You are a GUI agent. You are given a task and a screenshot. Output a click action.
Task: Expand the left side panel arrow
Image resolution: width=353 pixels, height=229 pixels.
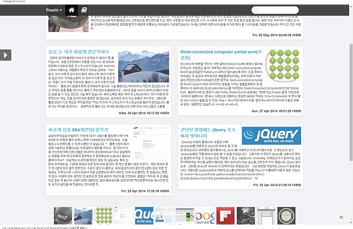[5, 55]
